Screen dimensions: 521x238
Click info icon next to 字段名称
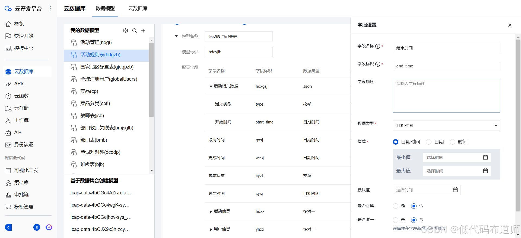pyautogui.click(x=377, y=46)
